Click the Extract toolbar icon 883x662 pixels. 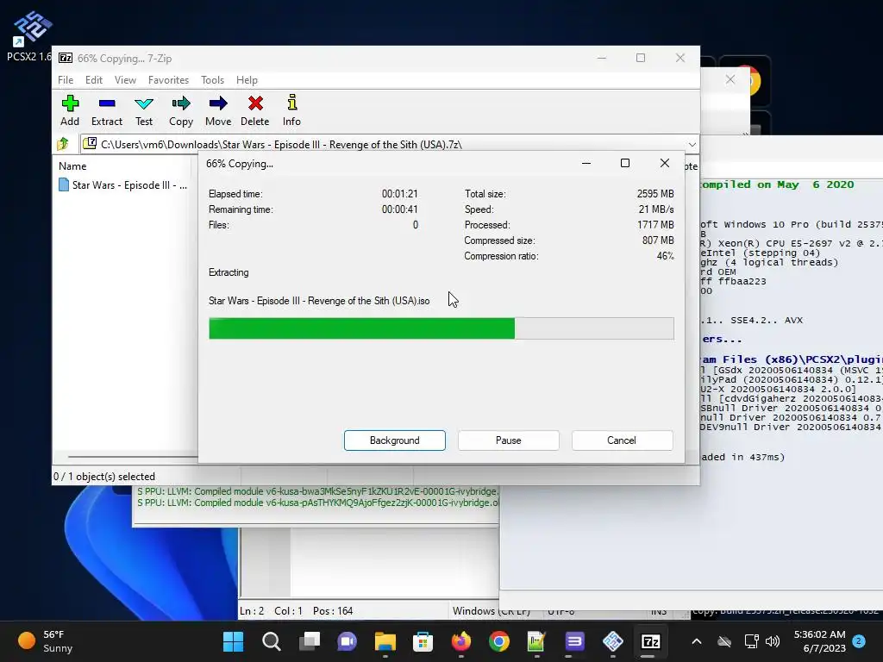[x=106, y=110]
